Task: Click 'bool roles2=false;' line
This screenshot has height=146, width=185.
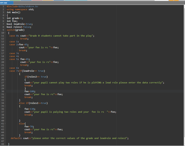Action: tap(19, 27)
